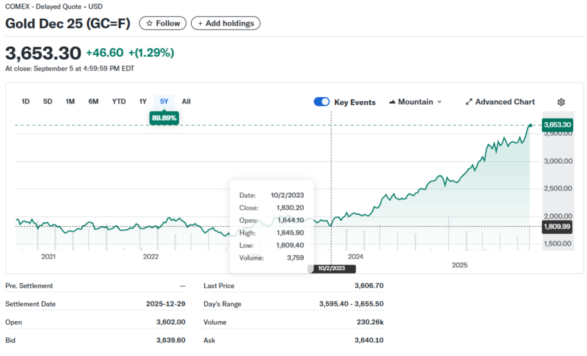Screen dimensions: 587x356
Task: Select the 1D time range
Action: click(26, 102)
